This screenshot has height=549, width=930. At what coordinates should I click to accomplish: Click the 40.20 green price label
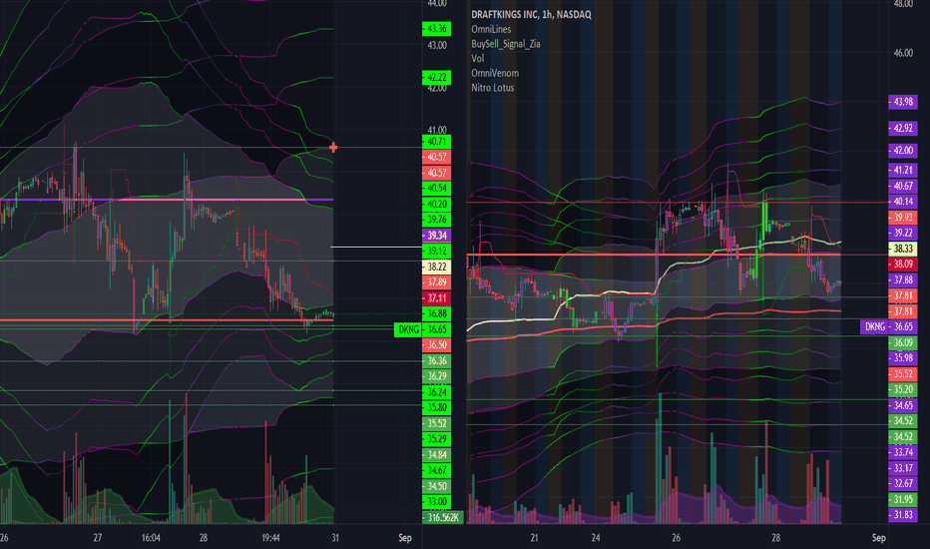(436, 205)
